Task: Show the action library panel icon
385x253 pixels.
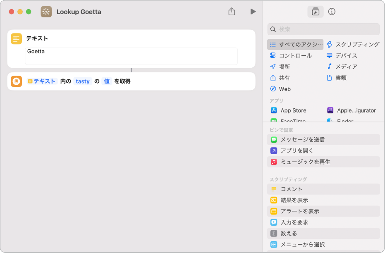Action: click(x=316, y=12)
